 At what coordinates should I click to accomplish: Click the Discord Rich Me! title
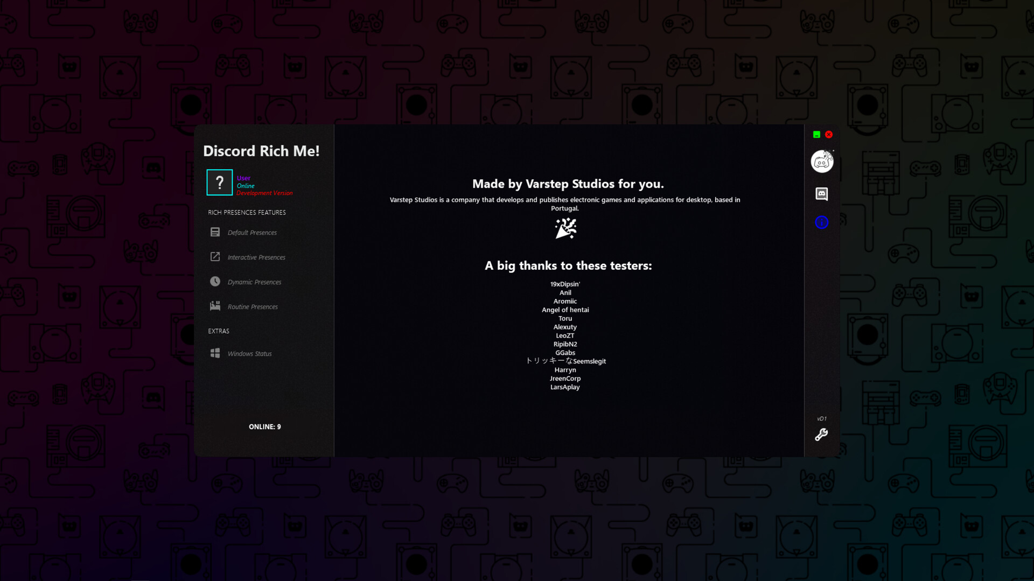(261, 151)
